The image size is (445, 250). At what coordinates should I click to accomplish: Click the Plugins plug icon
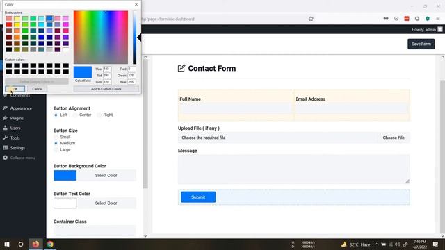point(5,118)
